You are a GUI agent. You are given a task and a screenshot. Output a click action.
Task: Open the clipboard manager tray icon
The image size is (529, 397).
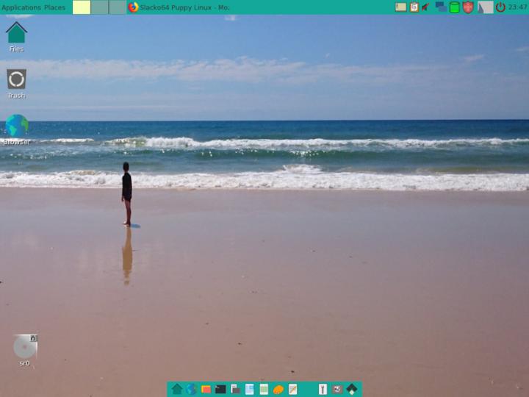[414, 7]
